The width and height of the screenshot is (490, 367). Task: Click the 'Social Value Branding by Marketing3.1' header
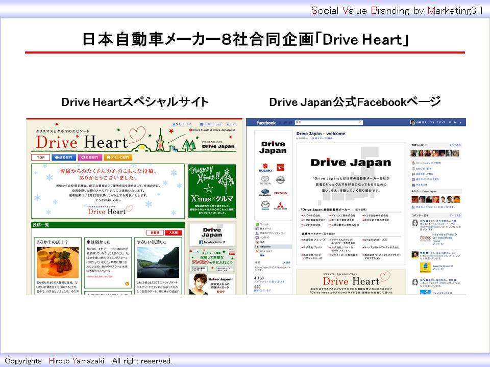[397, 10]
